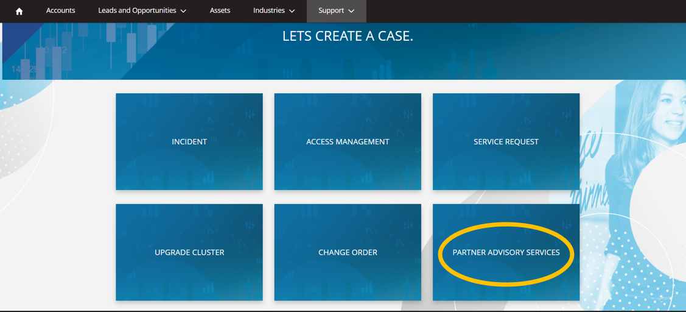
Task: Click the Leads and Opportunities label
Action: coord(137,10)
